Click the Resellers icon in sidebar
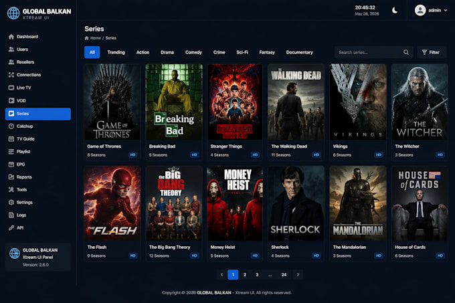The image size is (455, 303). 11,62
